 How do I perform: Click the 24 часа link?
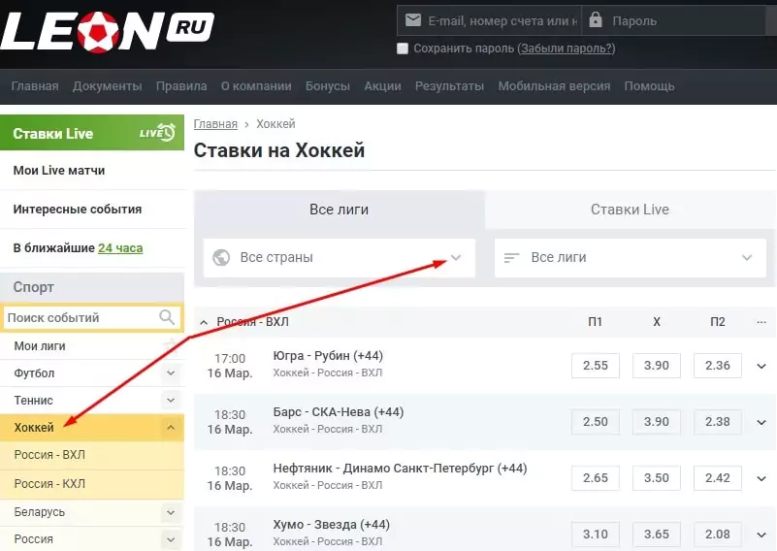120,247
